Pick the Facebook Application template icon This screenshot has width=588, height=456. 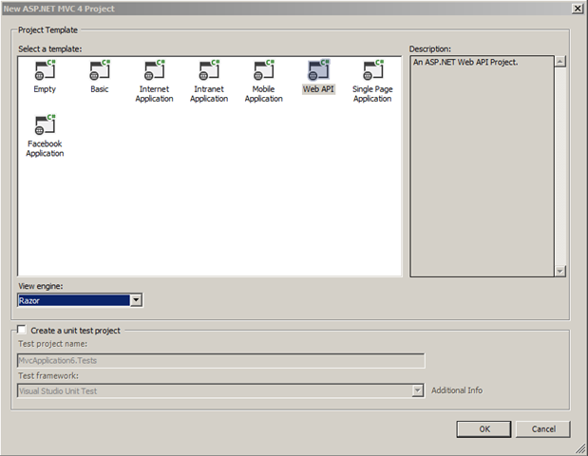(x=45, y=124)
